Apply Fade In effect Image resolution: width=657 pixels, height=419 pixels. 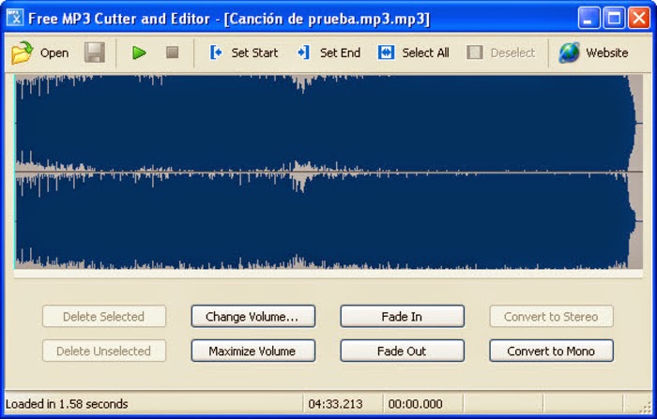pos(403,317)
